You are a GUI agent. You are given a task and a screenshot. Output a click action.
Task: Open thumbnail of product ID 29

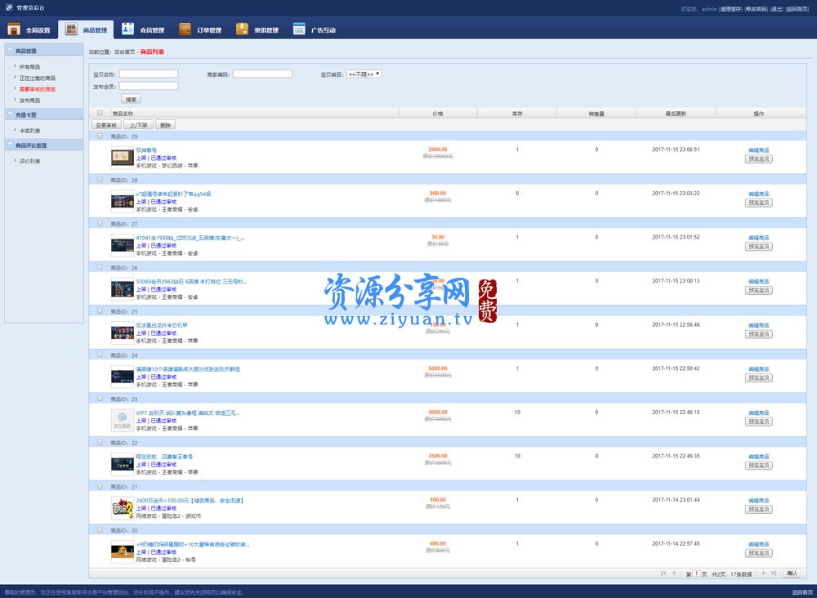click(x=123, y=158)
